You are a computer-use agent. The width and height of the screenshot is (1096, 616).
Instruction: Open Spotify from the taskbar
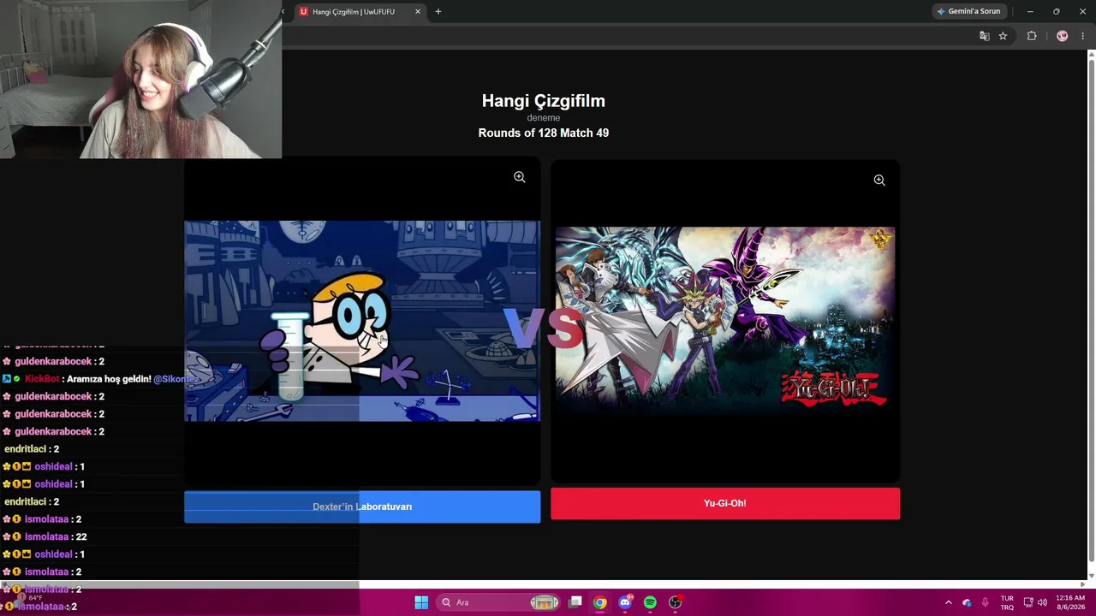650,602
